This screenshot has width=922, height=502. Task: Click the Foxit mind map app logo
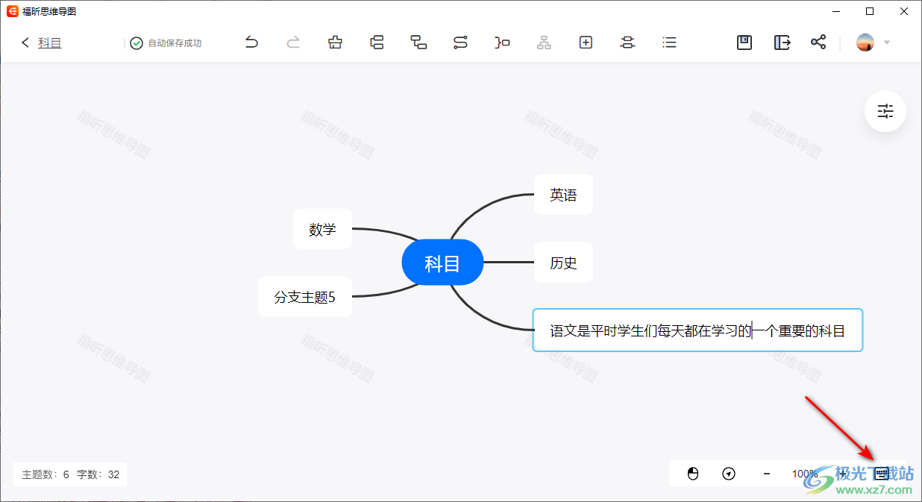[x=13, y=11]
